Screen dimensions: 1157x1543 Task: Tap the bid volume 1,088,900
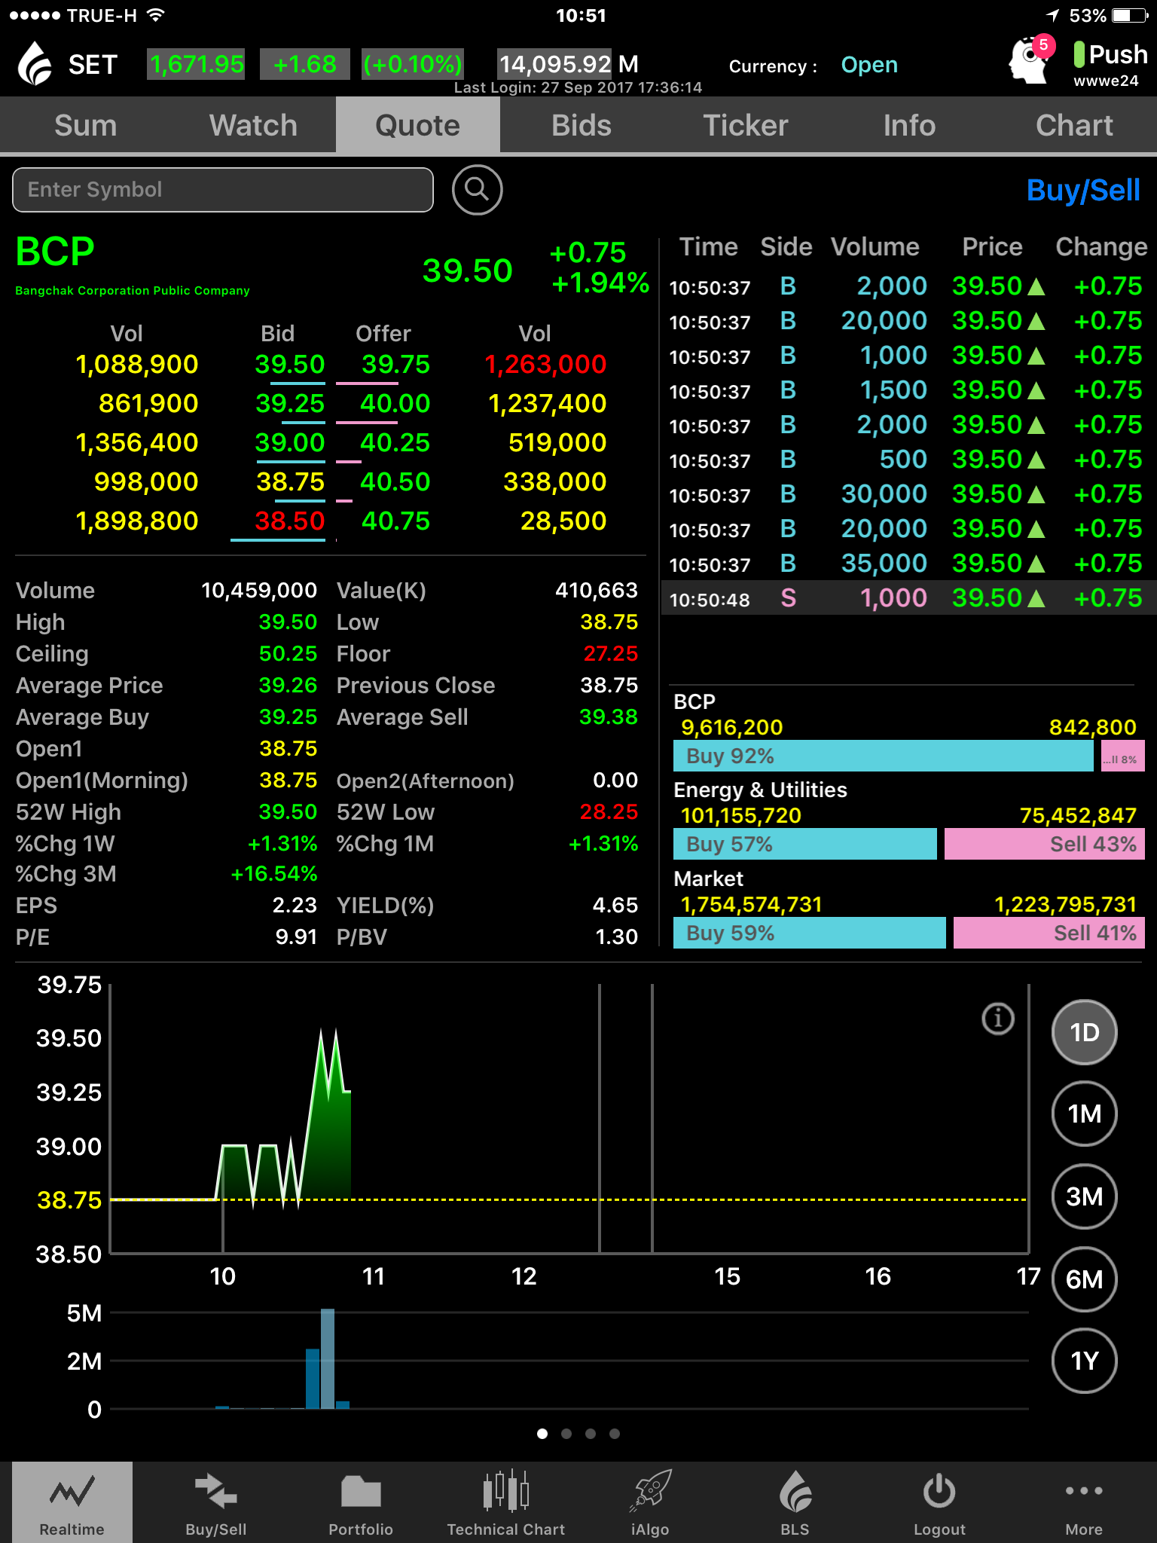tap(137, 365)
